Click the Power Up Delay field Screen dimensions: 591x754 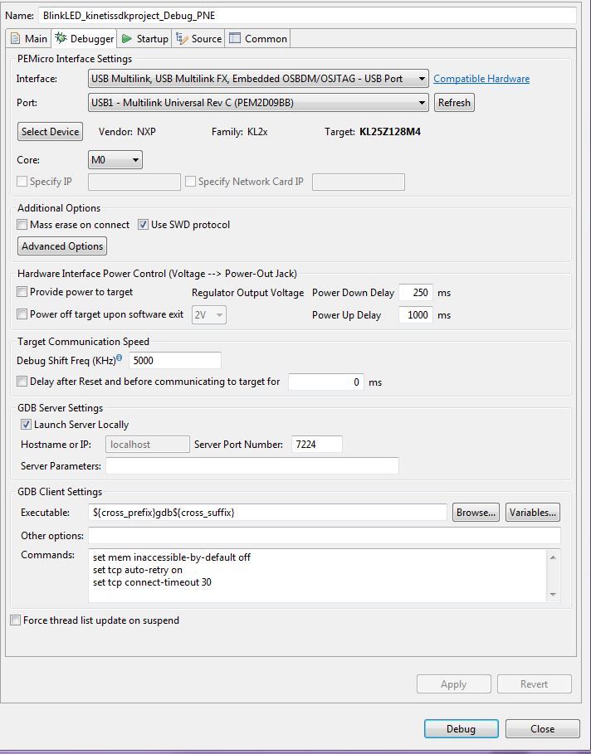click(416, 315)
